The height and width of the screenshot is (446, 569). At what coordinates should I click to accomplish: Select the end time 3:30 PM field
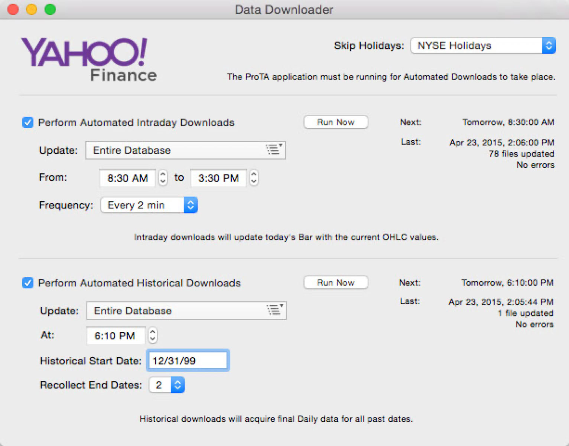(218, 178)
